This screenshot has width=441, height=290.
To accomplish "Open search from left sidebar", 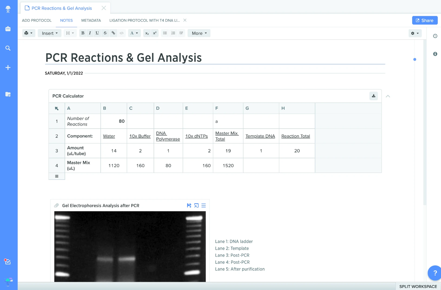I will (8, 48).
